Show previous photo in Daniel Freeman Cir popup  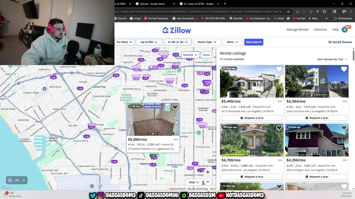(x=131, y=120)
